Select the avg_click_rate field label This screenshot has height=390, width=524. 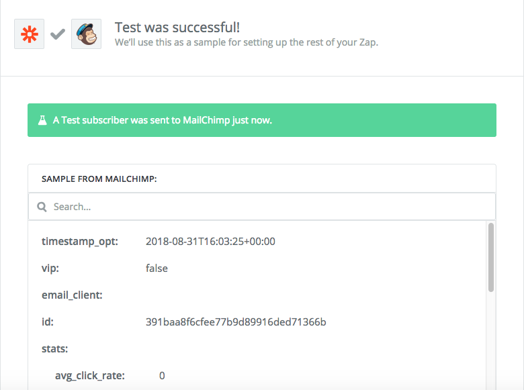pos(90,375)
